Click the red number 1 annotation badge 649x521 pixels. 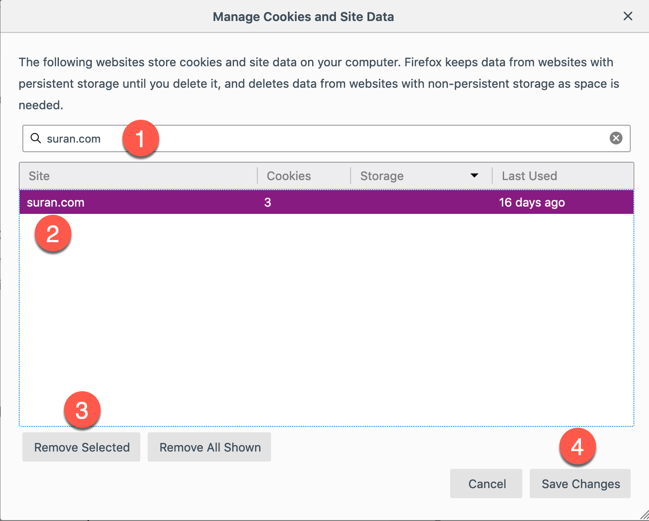[140, 138]
